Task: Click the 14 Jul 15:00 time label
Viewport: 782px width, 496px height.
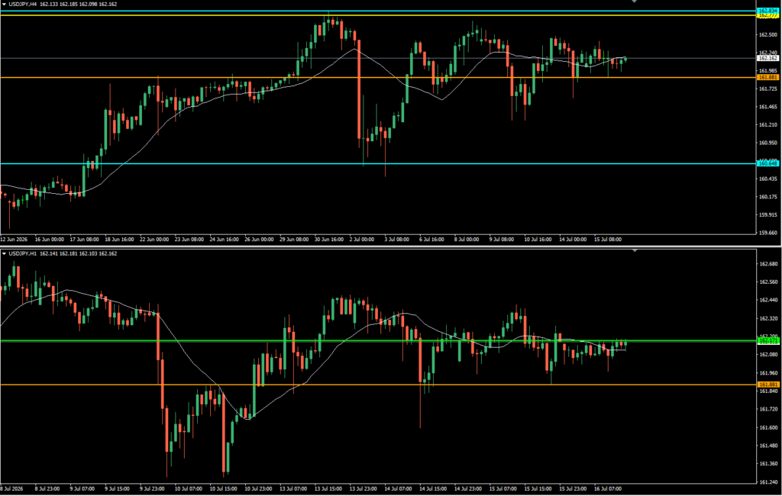Action: point(433,489)
